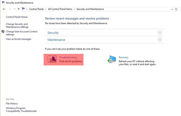Click the Troubleshooting computer icon
This screenshot has height=116, width=181.
52,59
